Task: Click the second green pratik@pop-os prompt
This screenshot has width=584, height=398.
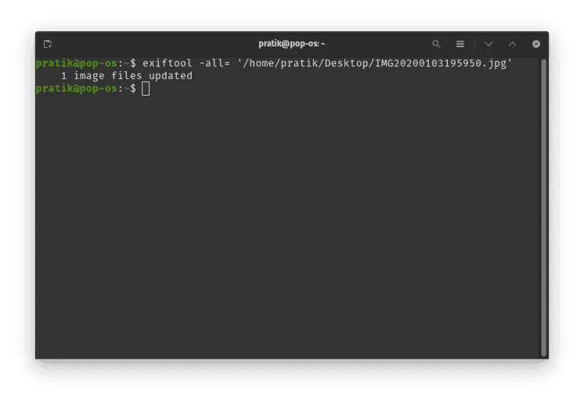Action: click(x=77, y=89)
